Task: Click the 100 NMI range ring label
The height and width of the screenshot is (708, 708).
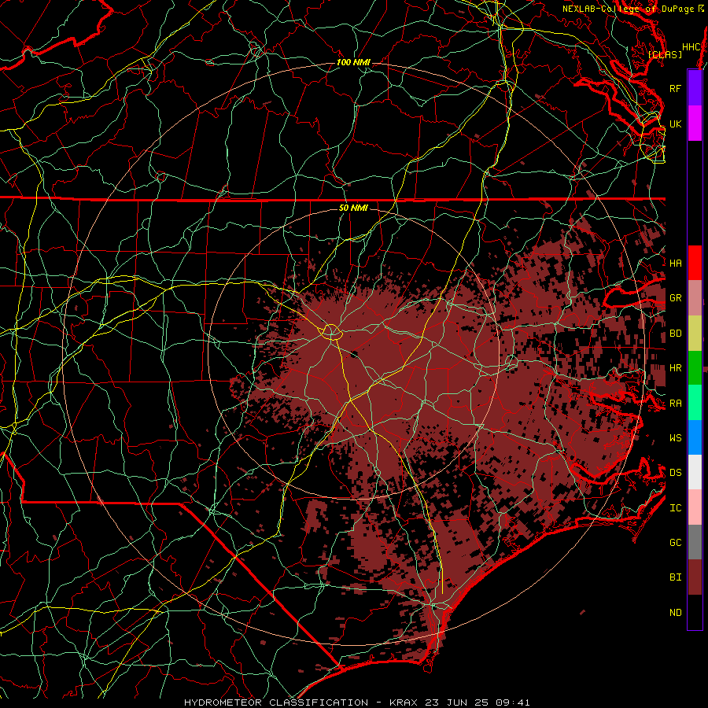Action: 353,62
